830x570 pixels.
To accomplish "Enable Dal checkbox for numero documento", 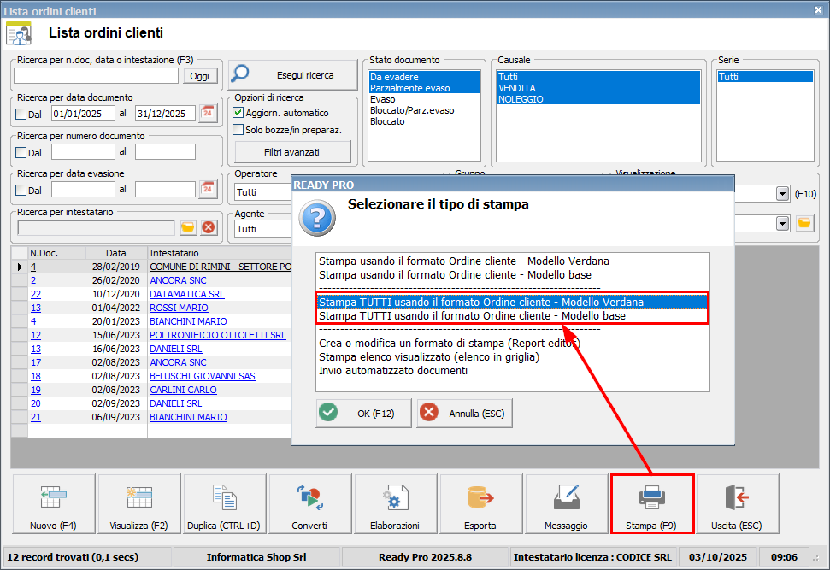I will tap(21, 152).
